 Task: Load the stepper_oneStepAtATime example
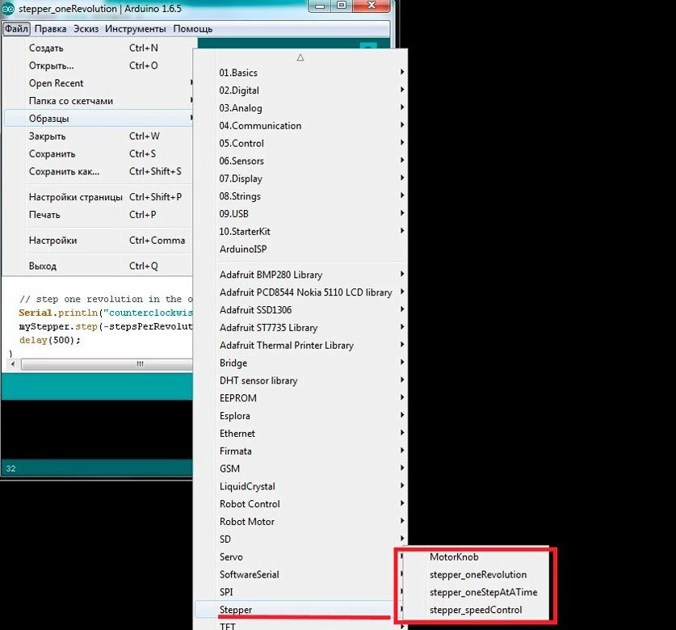point(483,592)
